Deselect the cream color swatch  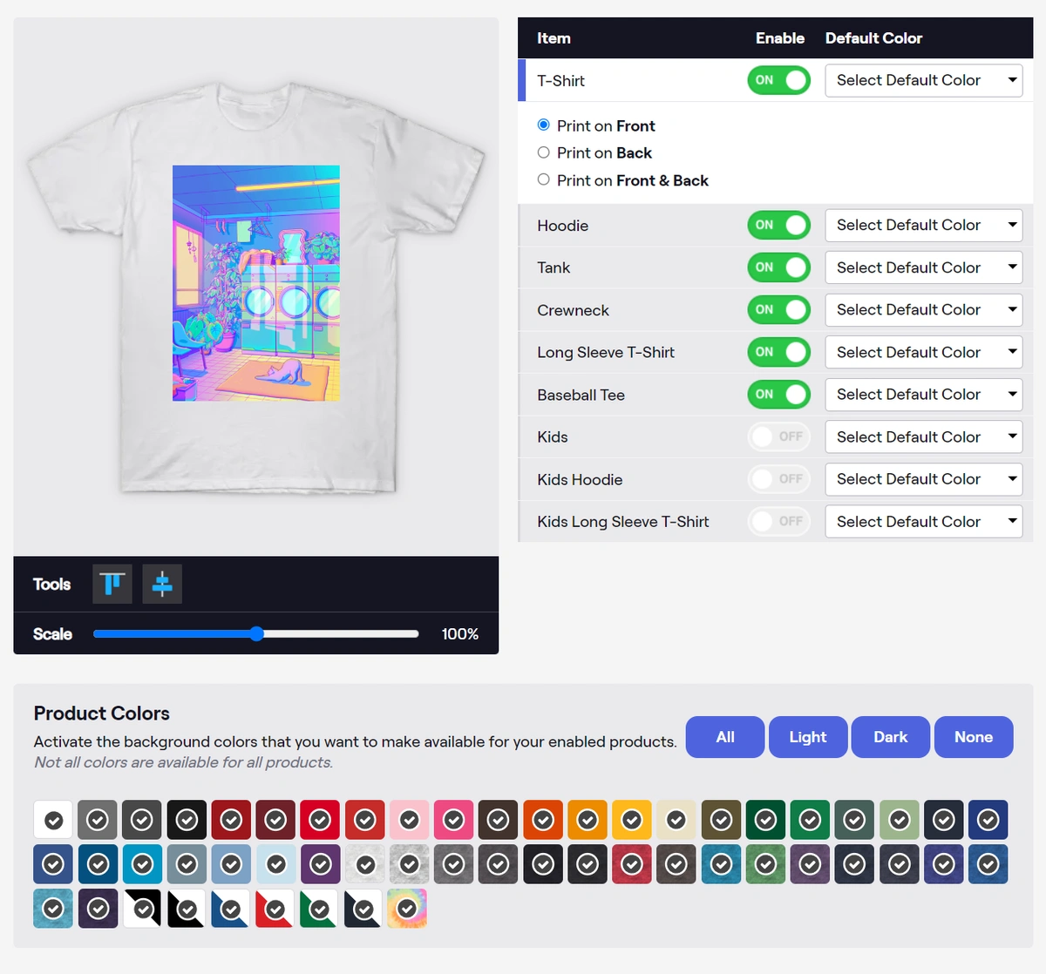coord(676,820)
